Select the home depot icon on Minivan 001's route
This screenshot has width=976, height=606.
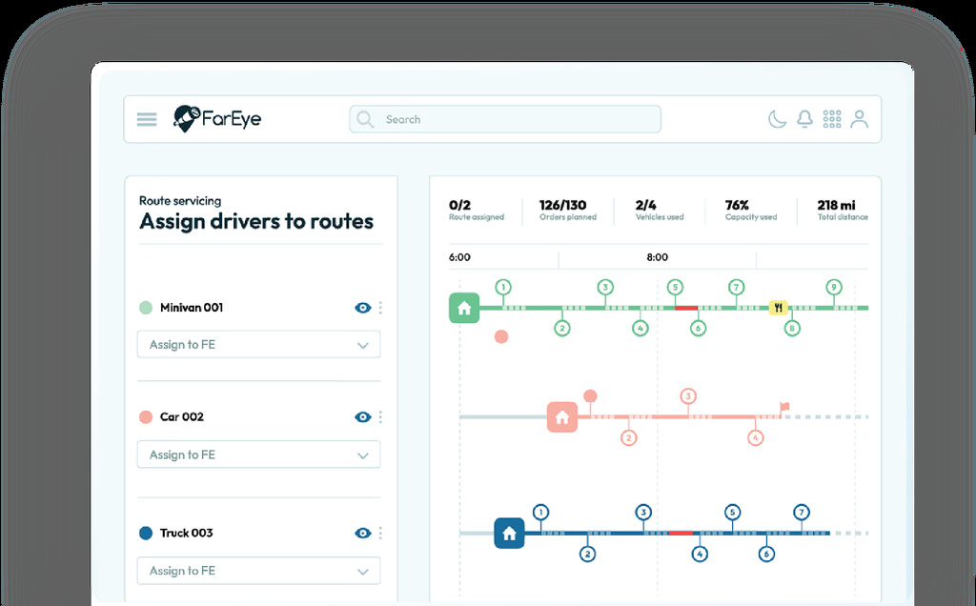click(x=464, y=308)
